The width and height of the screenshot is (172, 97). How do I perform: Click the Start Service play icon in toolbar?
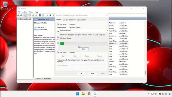coord(47,15)
